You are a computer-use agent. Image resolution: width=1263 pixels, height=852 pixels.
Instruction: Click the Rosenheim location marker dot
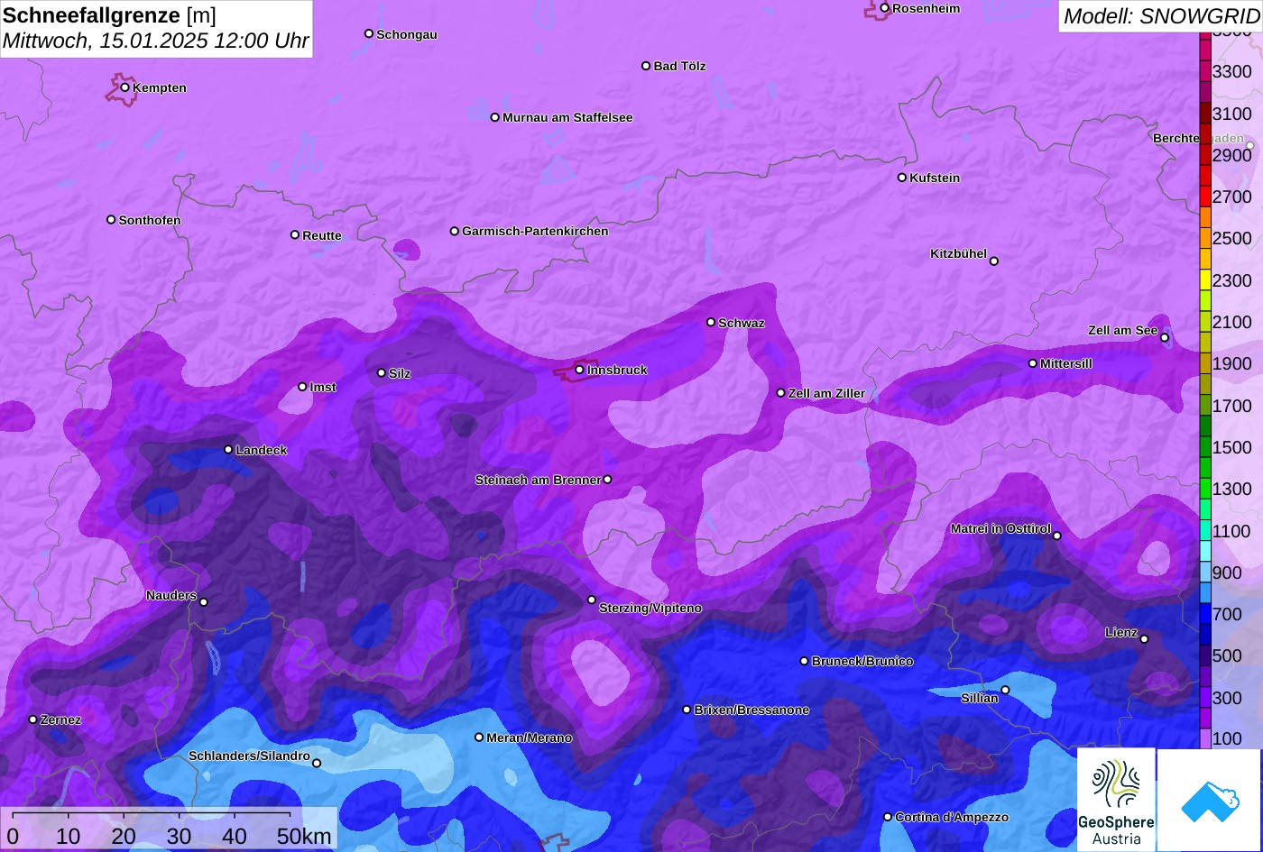pyautogui.click(x=884, y=8)
